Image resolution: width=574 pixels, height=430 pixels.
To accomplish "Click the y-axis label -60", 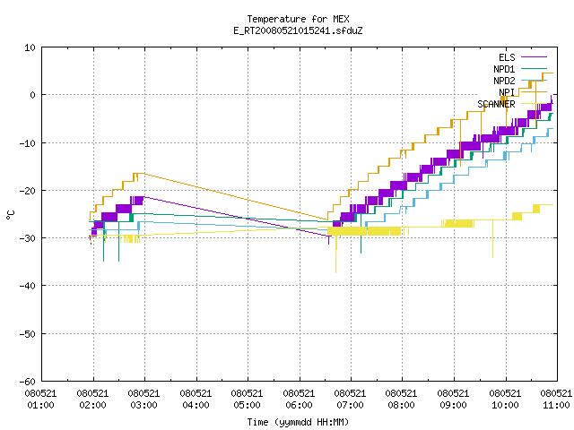I will (x=28, y=382).
